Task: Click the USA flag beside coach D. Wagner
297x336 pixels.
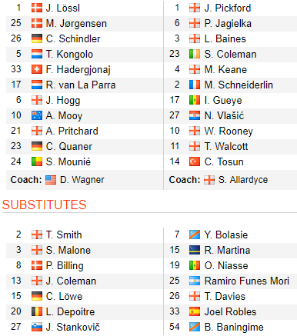Action: 51,180
